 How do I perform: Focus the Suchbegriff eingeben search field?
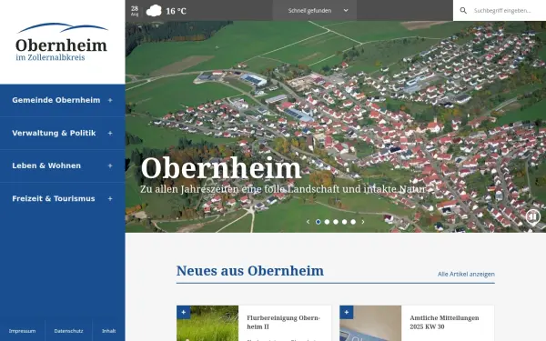click(x=502, y=10)
